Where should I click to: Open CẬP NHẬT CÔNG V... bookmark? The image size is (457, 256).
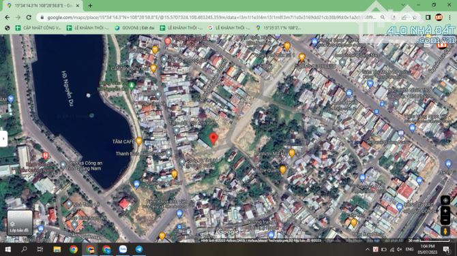(x=38, y=28)
